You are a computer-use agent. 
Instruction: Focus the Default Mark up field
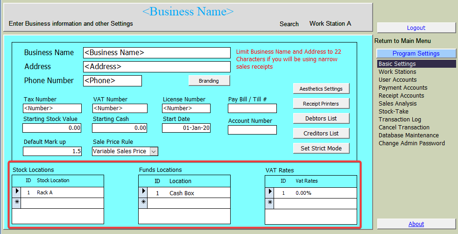[52, 151]
